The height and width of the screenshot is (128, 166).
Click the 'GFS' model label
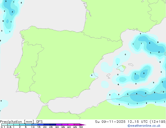pos(39,122)
